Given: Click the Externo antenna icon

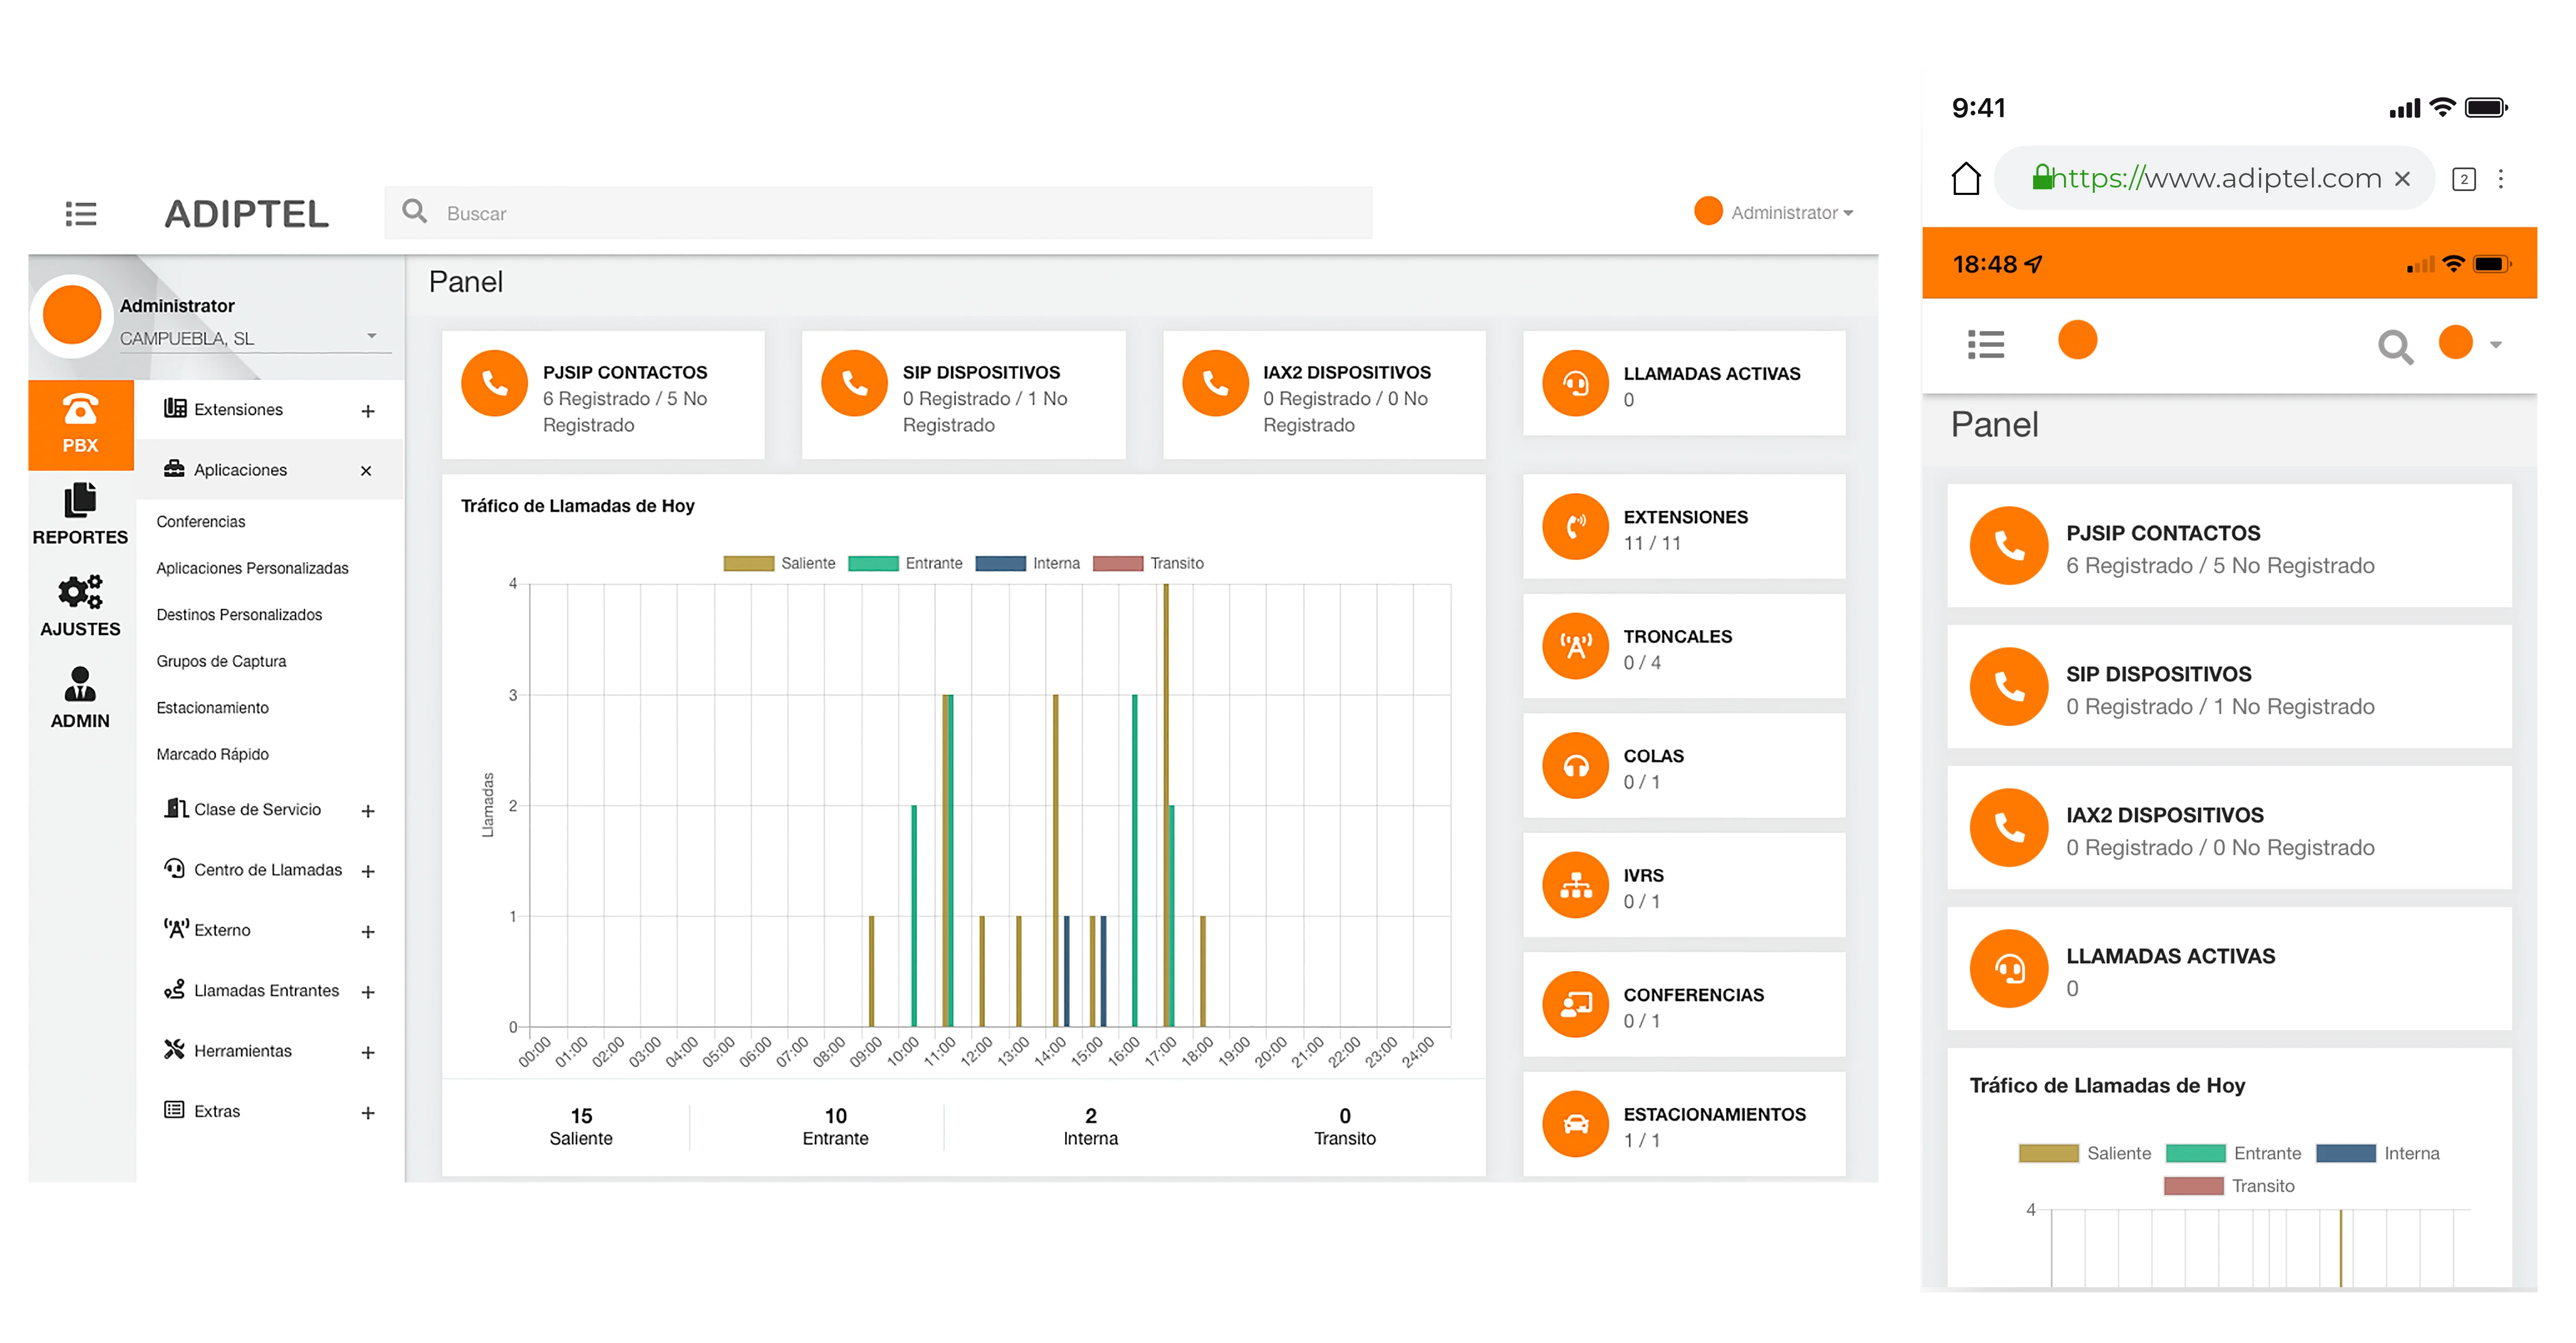Looking at the screenshot, I should (175, 927).
